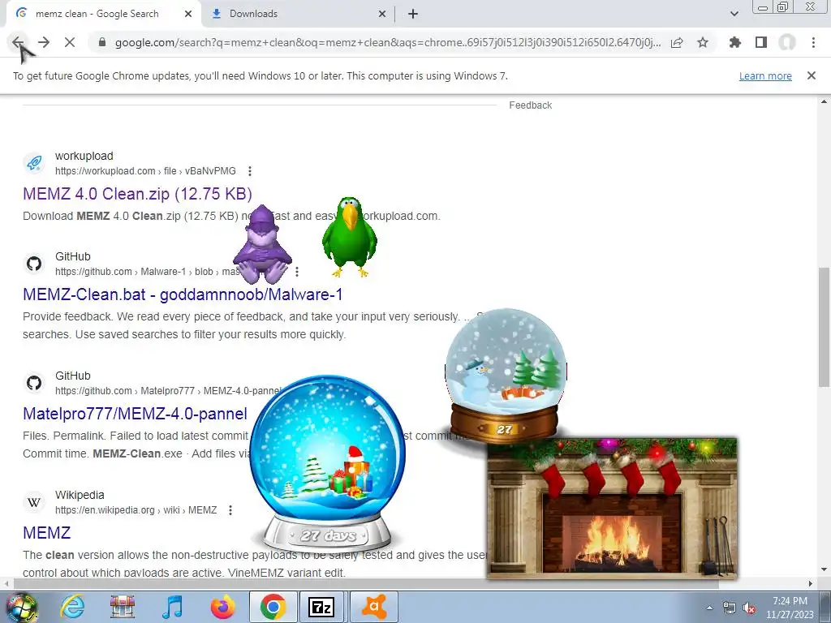Click the network tray icon
This screenshot has width=831, height=623.
(x=730, y=608)
